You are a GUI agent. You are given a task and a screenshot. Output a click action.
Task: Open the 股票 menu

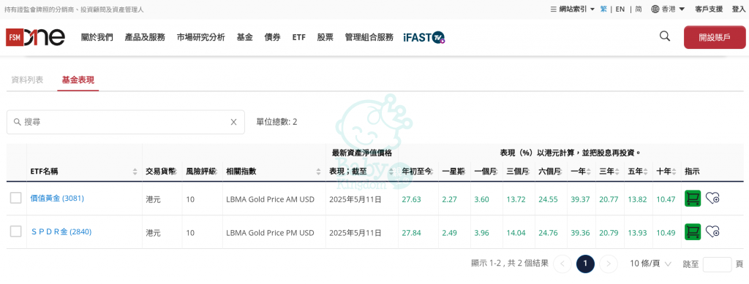(325, 37)
